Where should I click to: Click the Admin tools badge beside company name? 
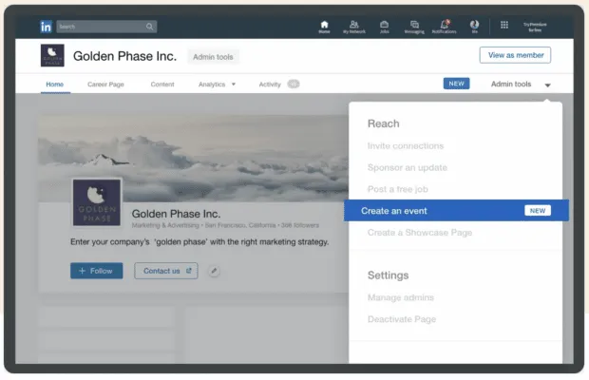tap(213, 57)
